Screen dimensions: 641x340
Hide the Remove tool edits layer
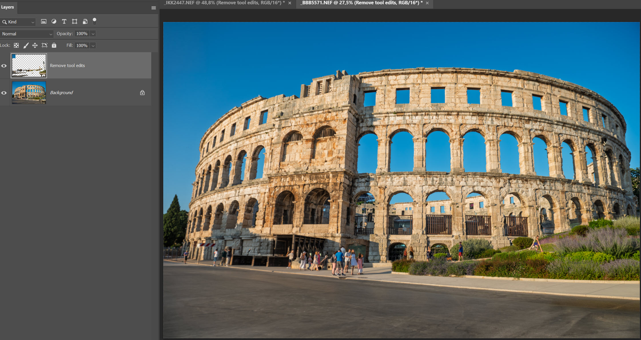point(4,66)
